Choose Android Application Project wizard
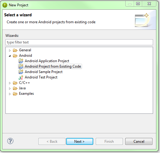Screen dimensions: 160x153 pos(47,61)
